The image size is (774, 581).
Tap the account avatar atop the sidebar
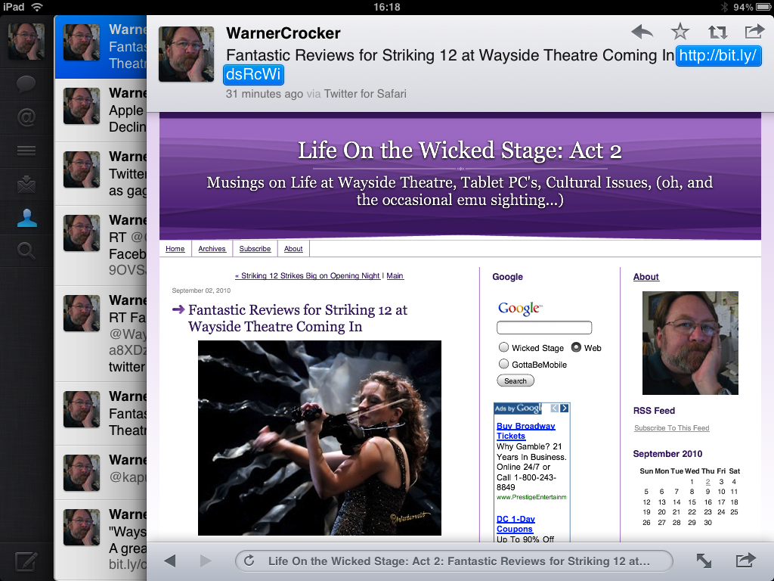(x=26, y=42)
